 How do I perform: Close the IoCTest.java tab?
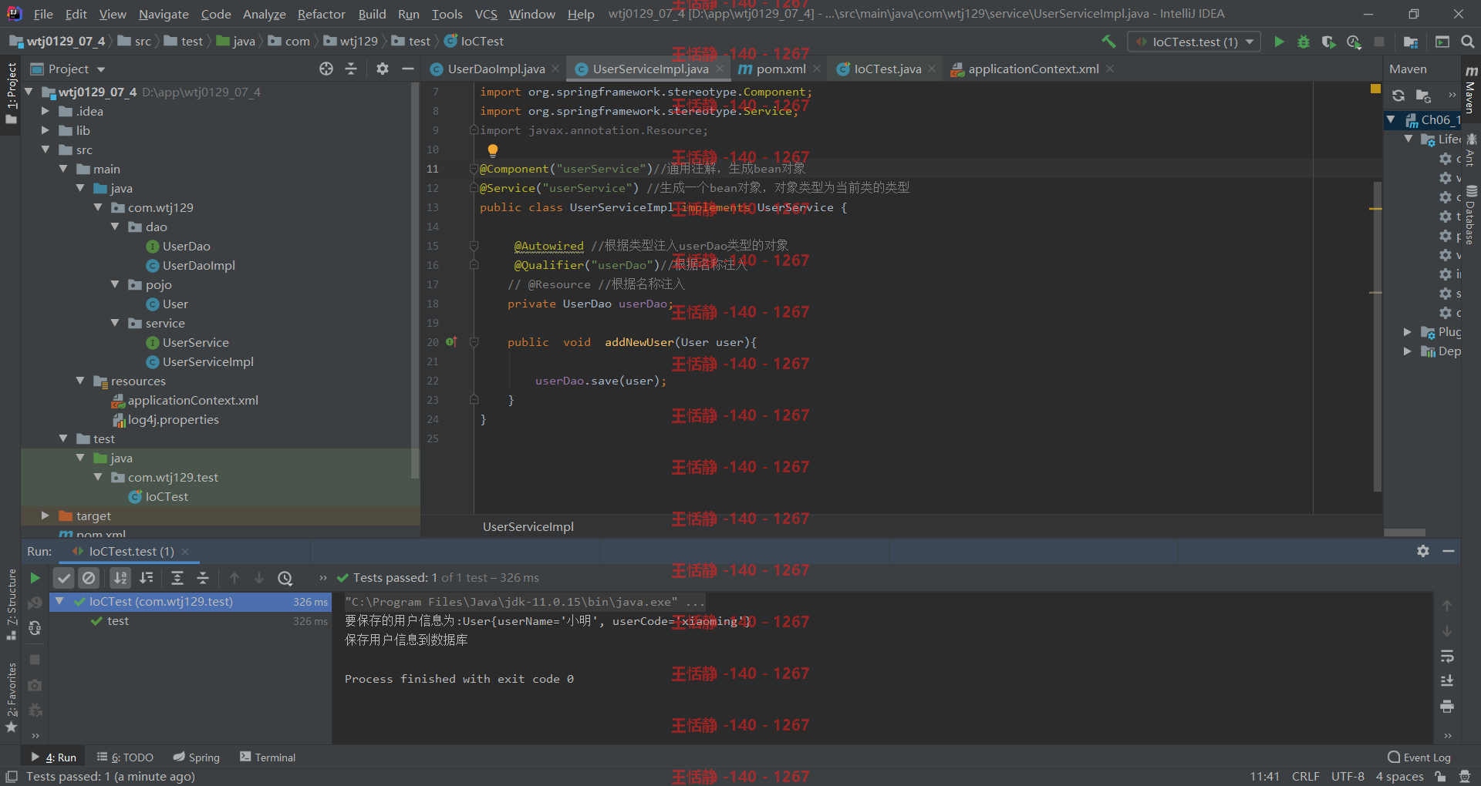tap(932, 69)
